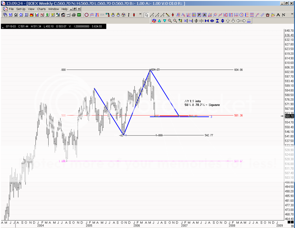Open the File menu
Viewport: 295px width, 228px height.
point(11,9)
